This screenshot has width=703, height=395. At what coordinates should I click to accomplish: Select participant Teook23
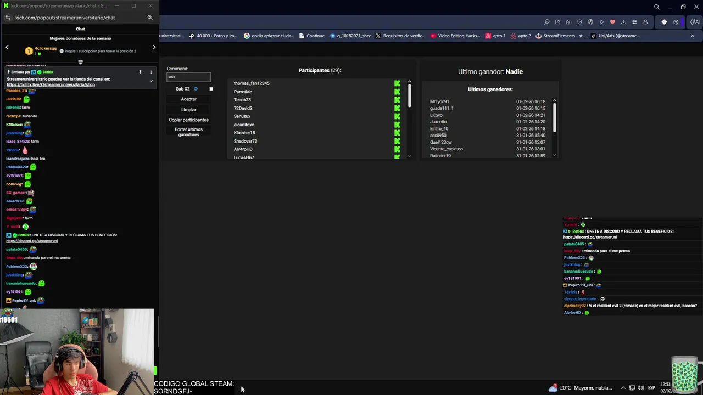coord(242,100)
